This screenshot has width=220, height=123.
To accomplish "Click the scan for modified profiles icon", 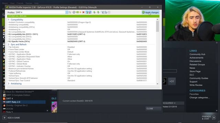I will [106, 12].
